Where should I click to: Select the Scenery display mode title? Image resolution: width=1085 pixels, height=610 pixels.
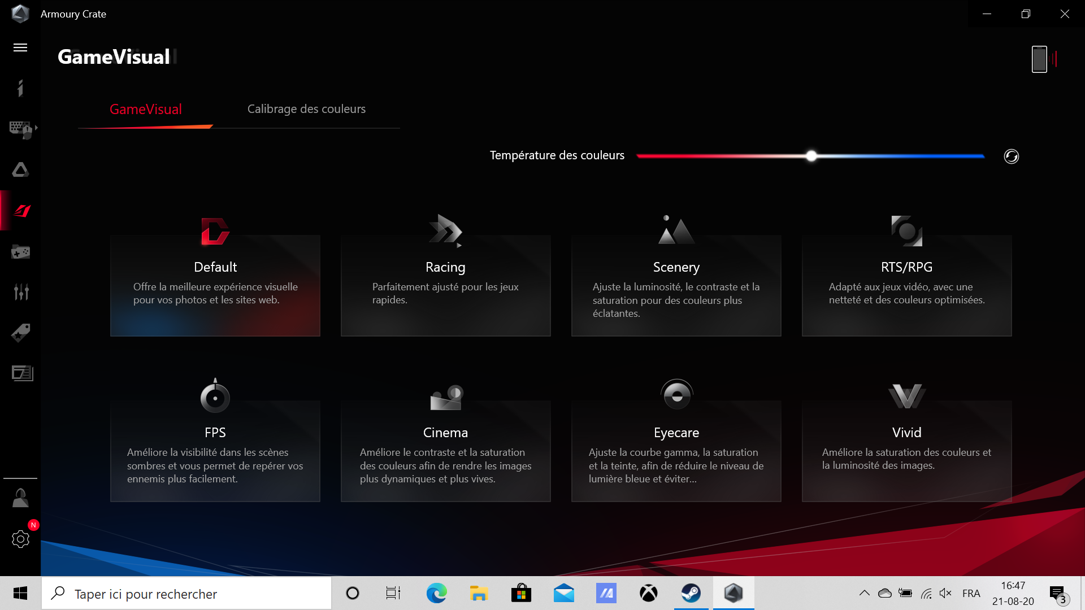pos(676,267)
